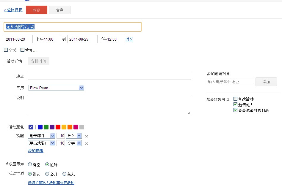Choose the green event color swatch
Viewport: 282px width, 187px height.
[46, 127]
